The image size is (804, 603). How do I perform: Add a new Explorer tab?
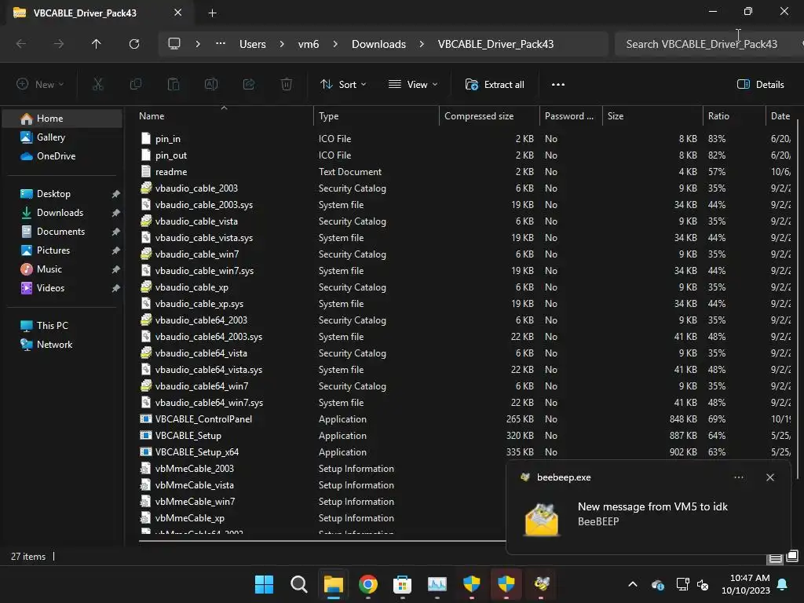[x=212, y=13]
